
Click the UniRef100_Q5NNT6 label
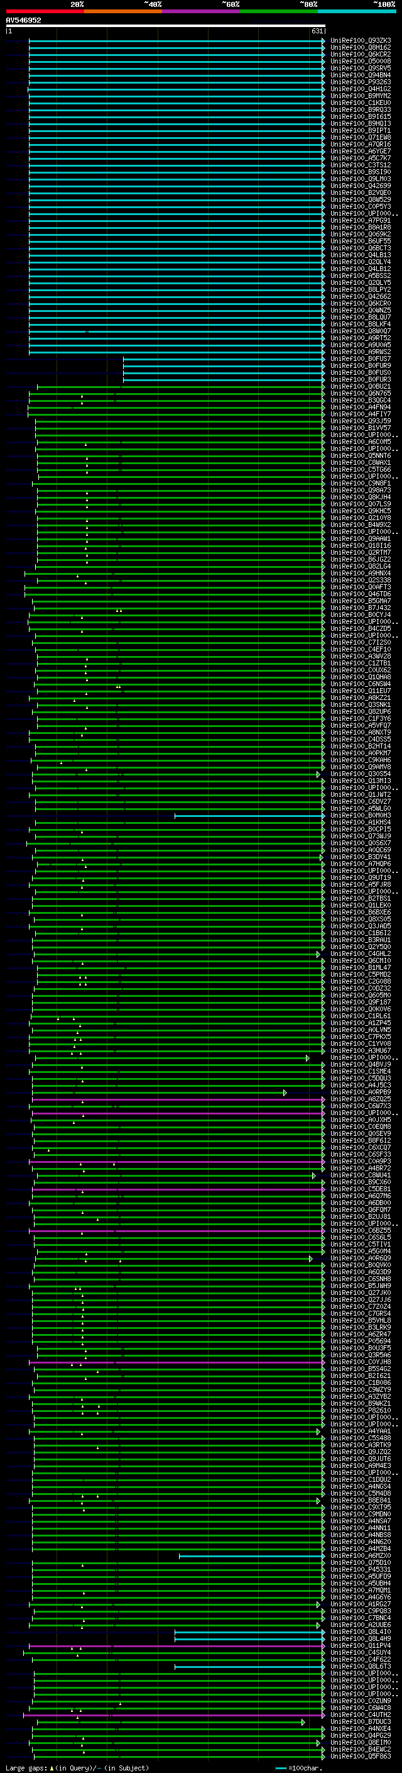point(361,455)
